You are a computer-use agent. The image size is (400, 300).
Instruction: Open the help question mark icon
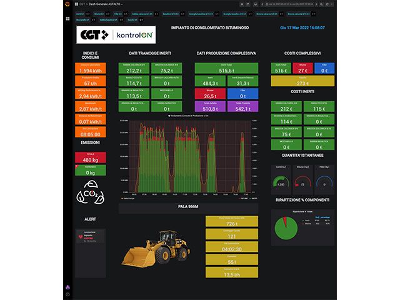67,294
